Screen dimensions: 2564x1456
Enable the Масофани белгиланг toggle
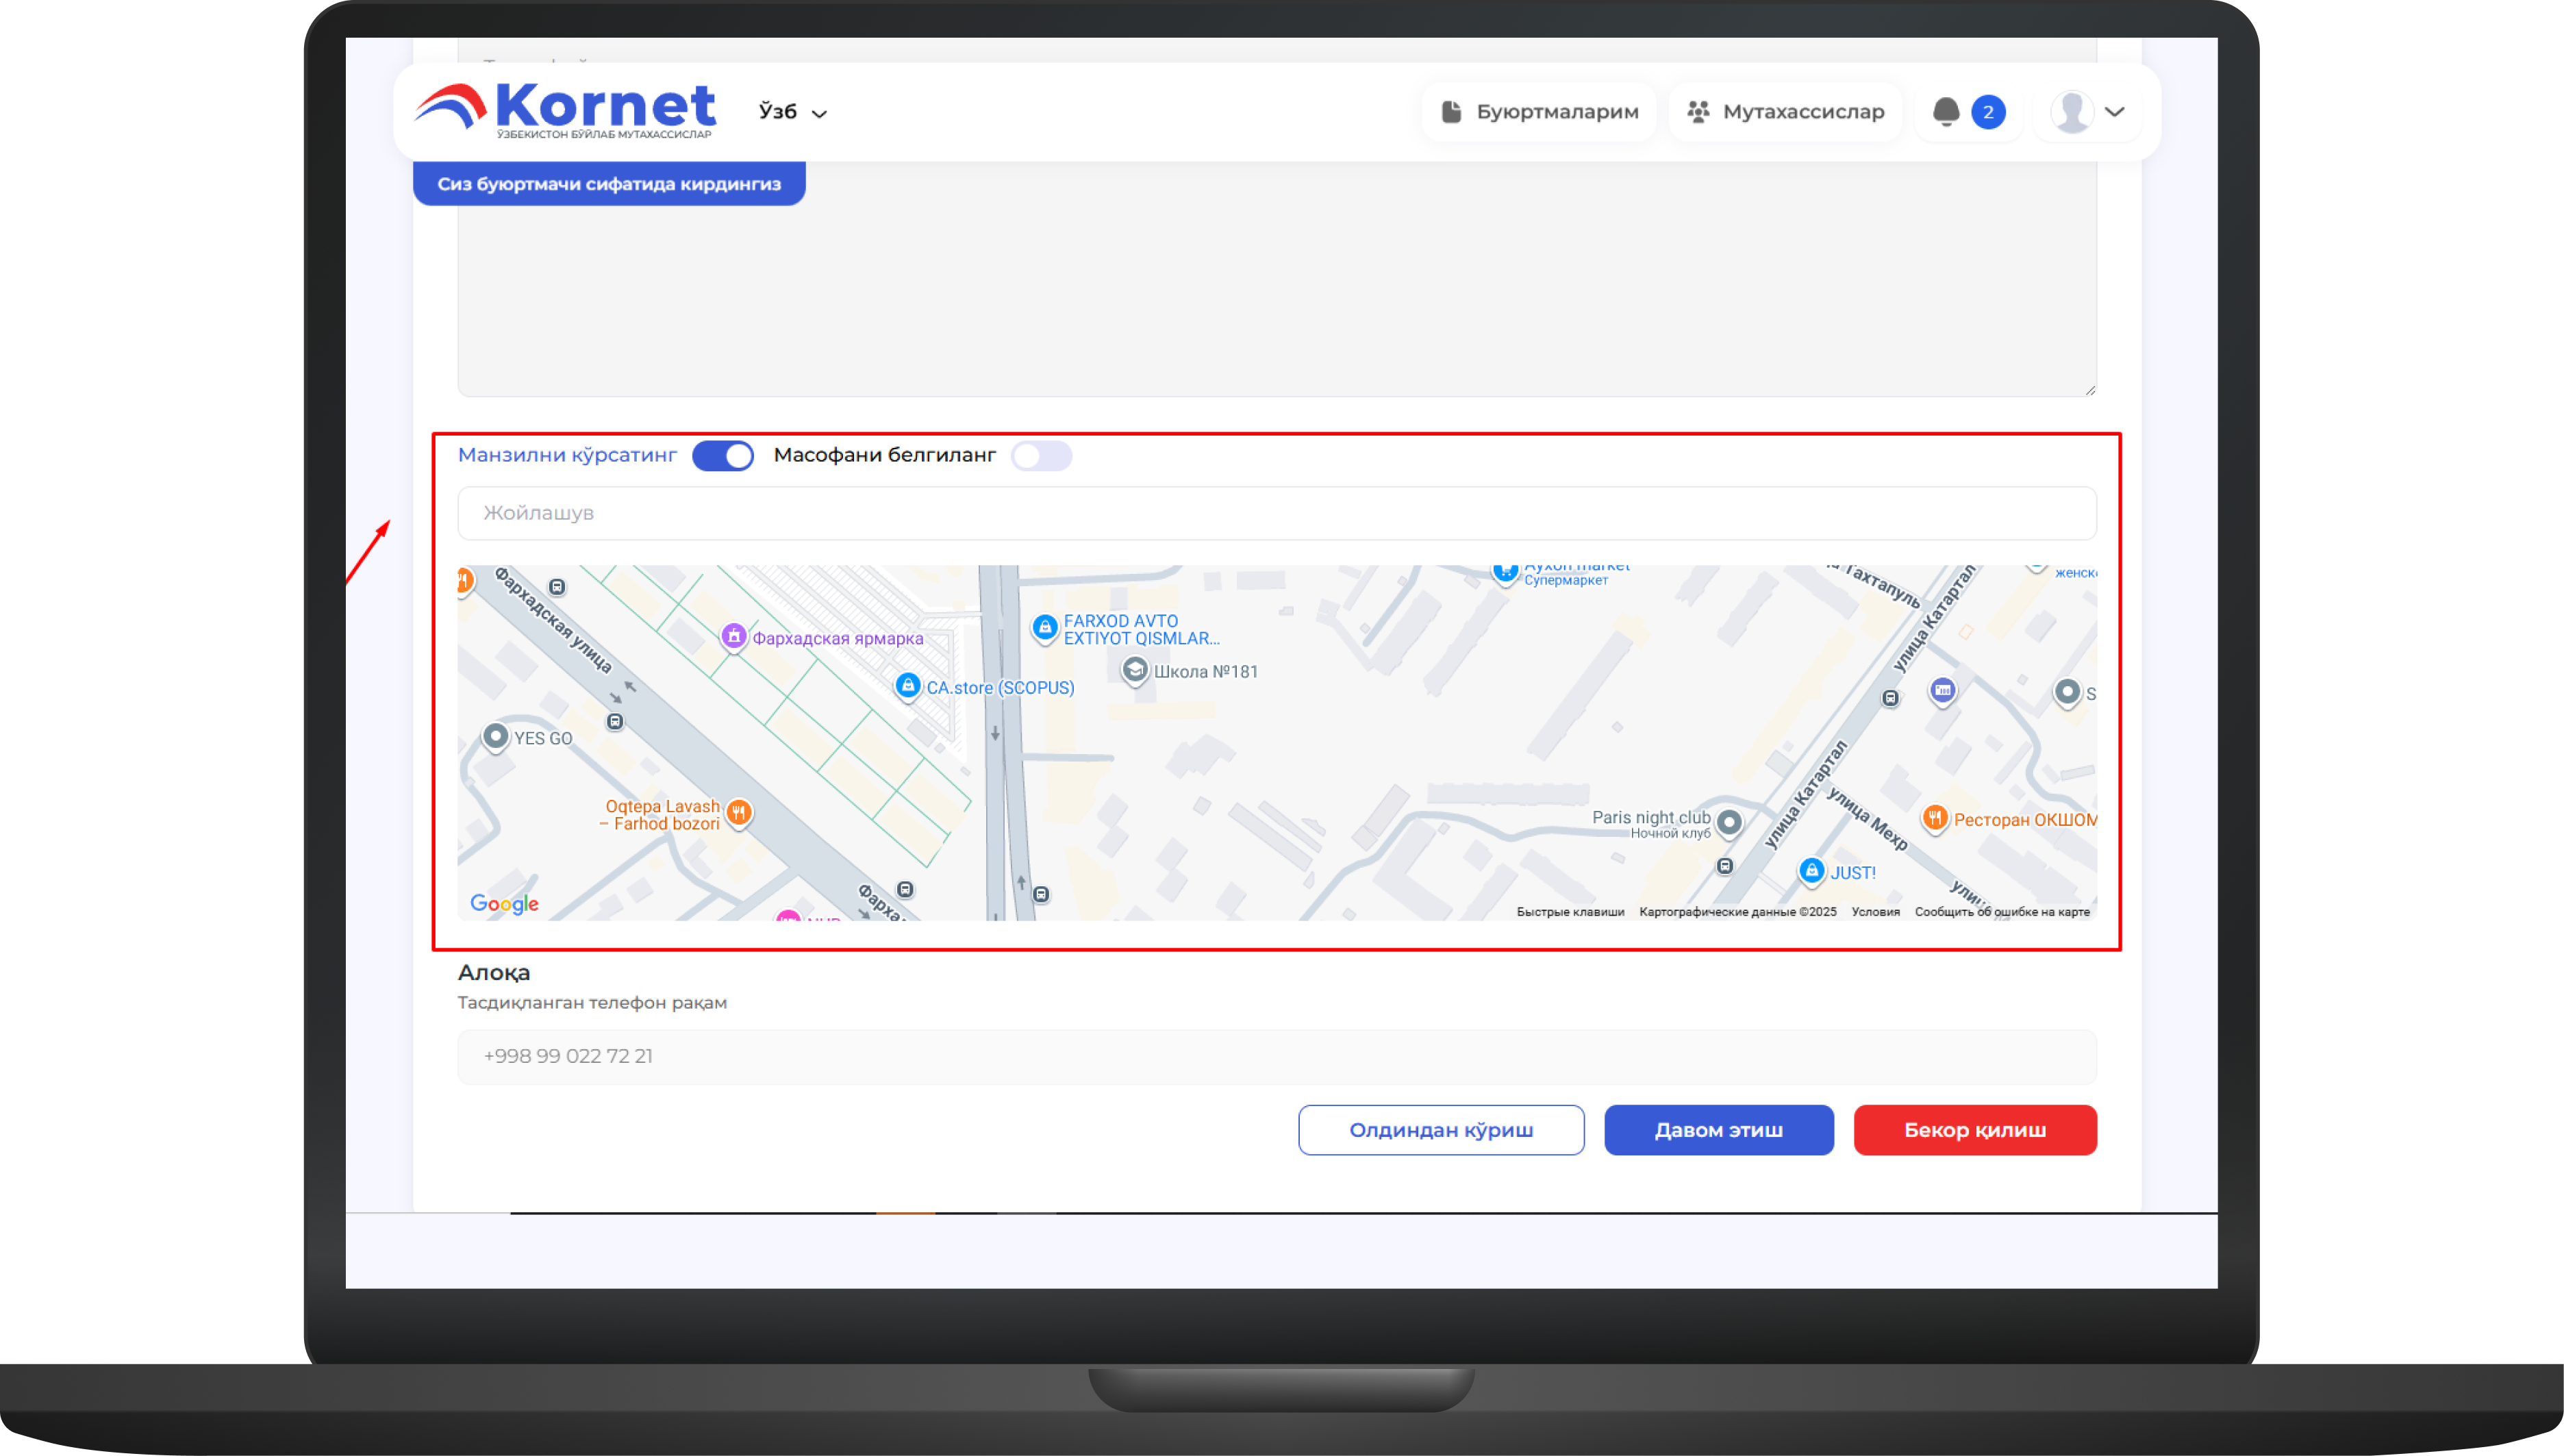pos(1041,456)
